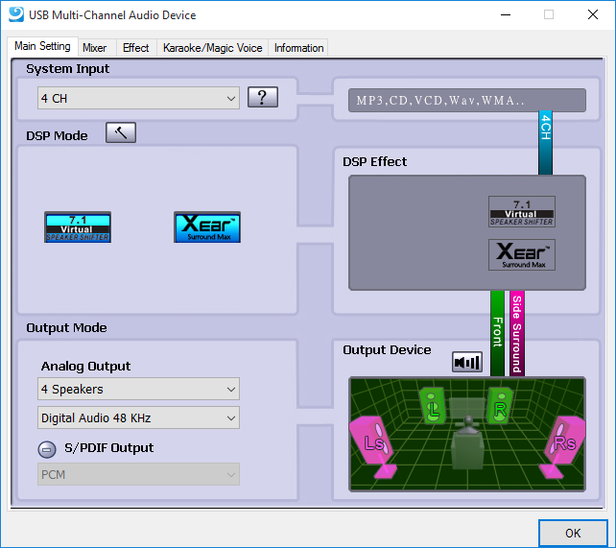Expand the Analog Output 4 Speakers dropdown
The height and width of the screenshot is (548, 616).
point(138,390)
